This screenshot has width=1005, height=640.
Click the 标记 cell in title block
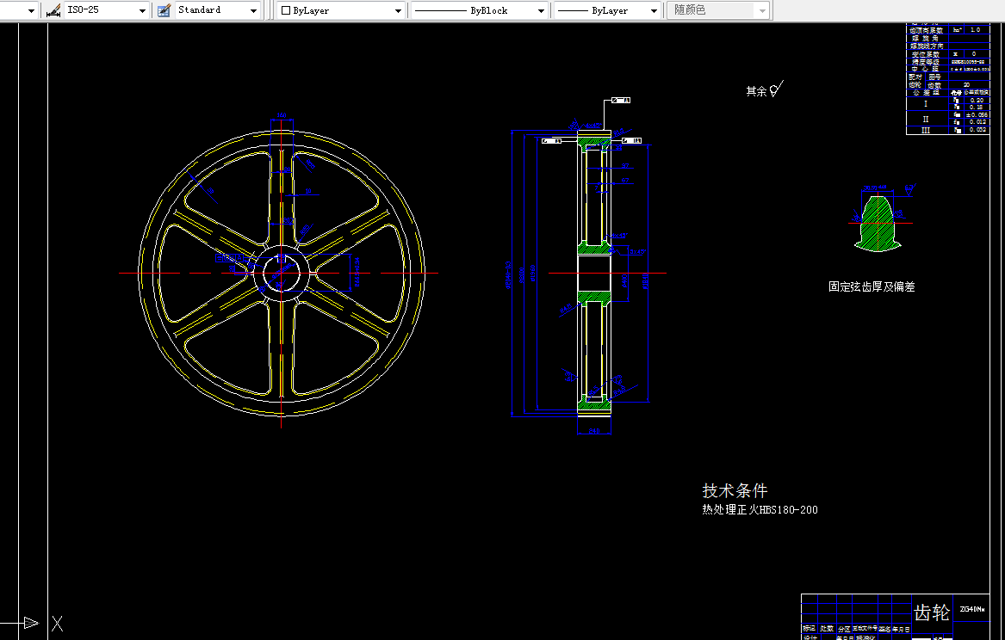(810, 629)
